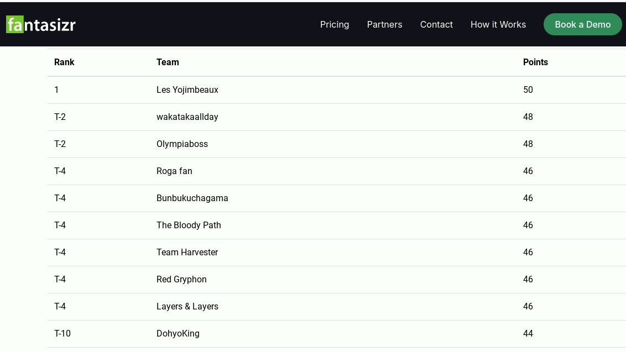Image resolution: width=626 pixels, height=352 pixels.
Task: Visit the How it Works page
Action: (x=498, y=24)
